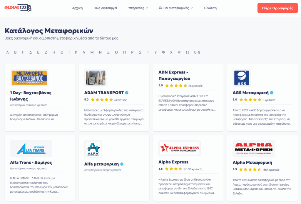Filter companies by letter Β

point(15,52)
